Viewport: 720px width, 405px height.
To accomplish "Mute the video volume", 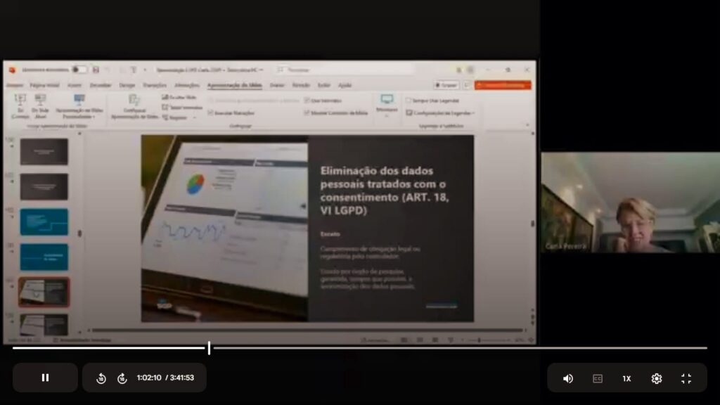I will (x=568, y=378).
